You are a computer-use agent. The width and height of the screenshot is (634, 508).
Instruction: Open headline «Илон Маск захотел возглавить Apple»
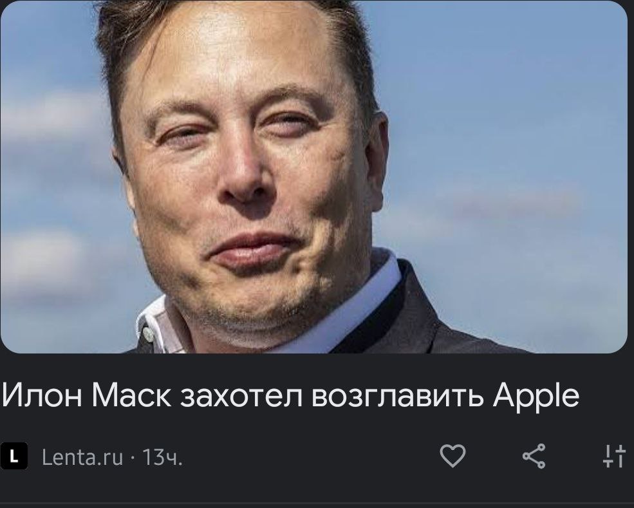(290, 395)
